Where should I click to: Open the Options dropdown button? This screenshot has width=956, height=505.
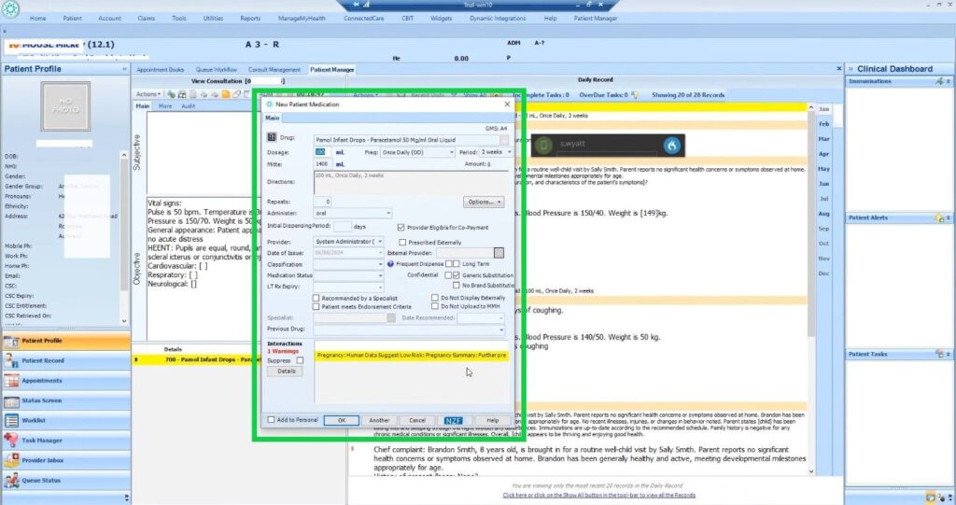pyautogui.click(x=484, y=202)
